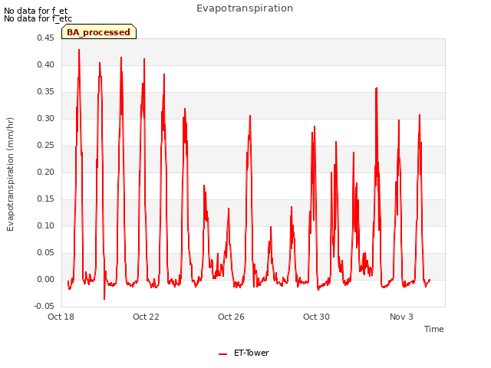The image size is (491, 368).
Task: Click the 0.35 y-axis tick label
Action: [45, 92]
